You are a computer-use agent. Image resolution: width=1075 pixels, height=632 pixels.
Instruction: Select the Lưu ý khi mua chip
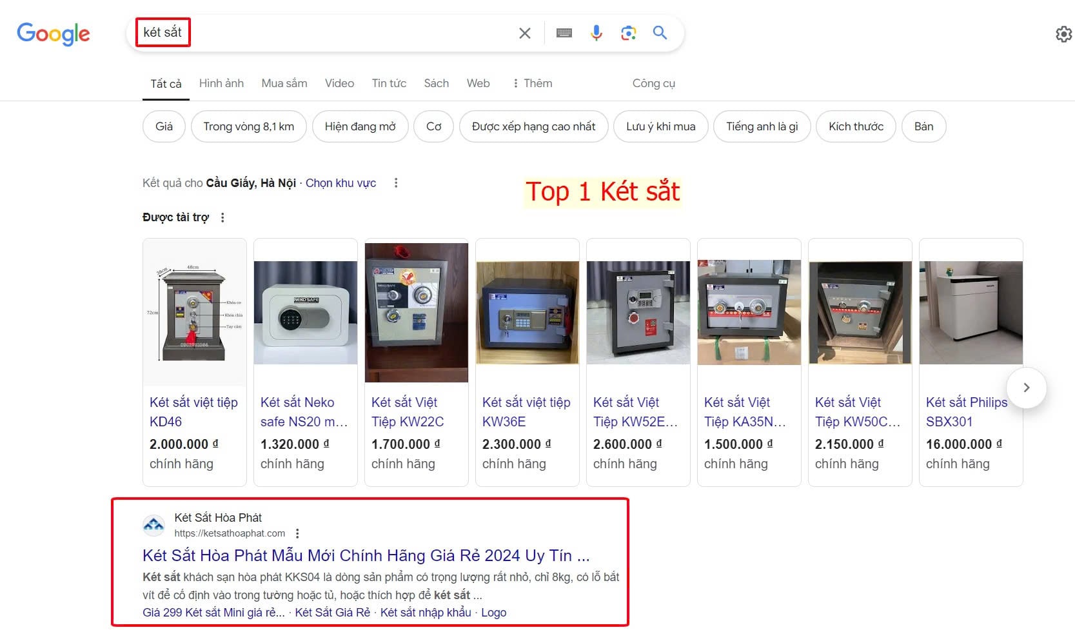point(660,126)
